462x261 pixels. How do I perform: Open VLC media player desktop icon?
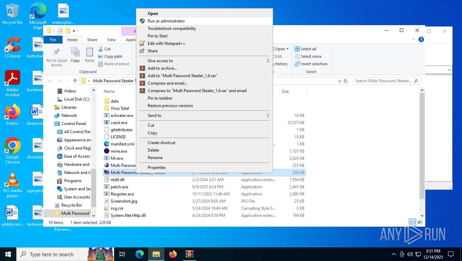coord(13,185)
